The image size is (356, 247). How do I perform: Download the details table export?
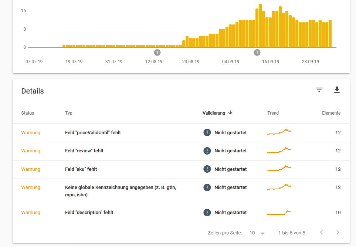(336, 90)
